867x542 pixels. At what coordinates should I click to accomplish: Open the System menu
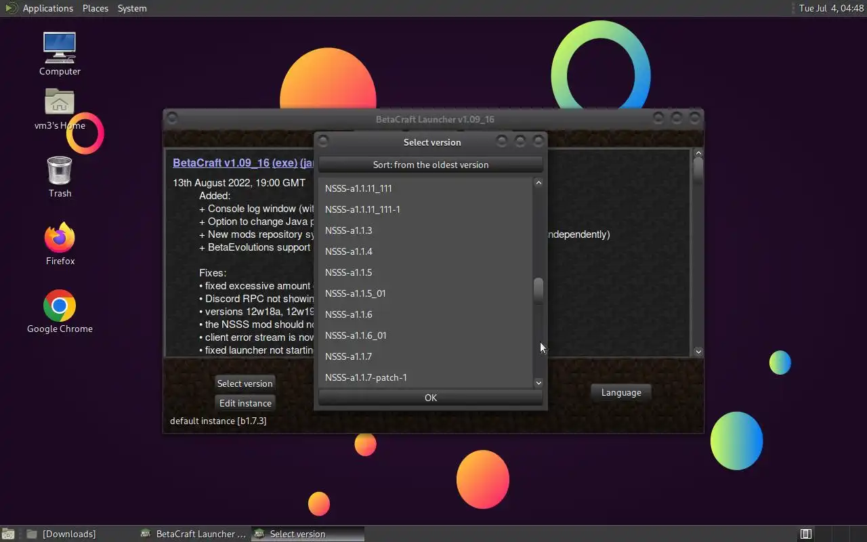(x=132, y=8)
